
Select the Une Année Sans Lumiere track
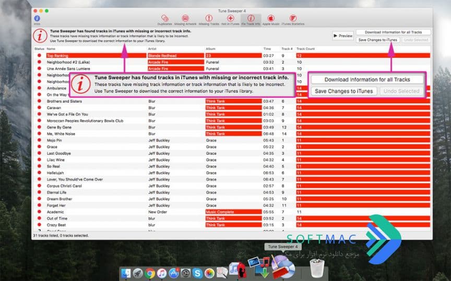click(x=68, y=69)
